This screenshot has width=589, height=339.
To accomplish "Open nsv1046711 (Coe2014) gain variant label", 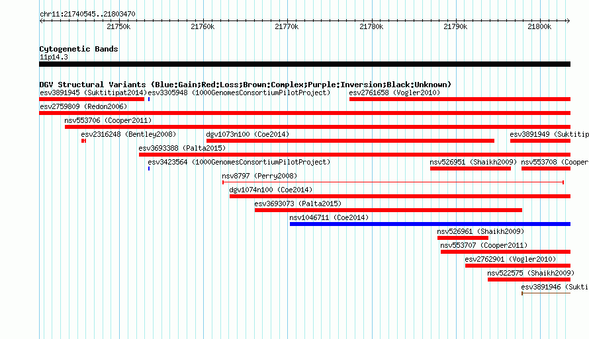I will [x=329, y=217].
